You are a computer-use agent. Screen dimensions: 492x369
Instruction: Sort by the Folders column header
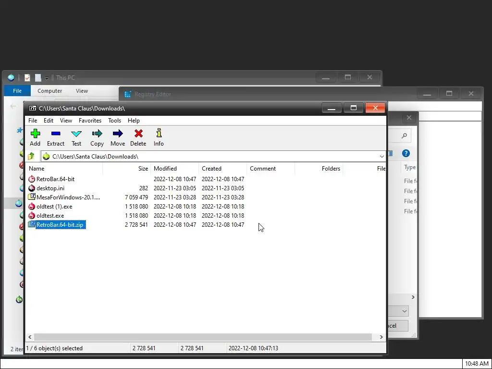319,169
